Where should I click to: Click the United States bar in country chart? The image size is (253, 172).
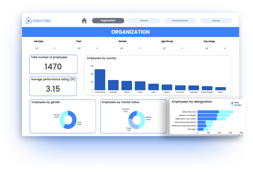click(x=100, y=79)
